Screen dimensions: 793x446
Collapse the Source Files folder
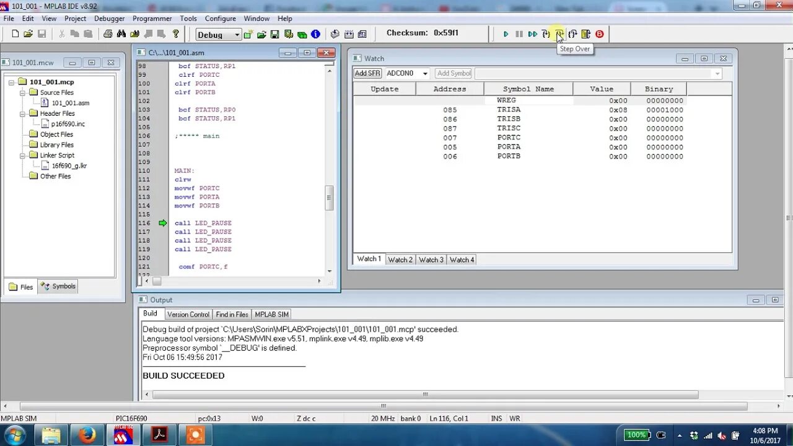(x=22, y=93)
